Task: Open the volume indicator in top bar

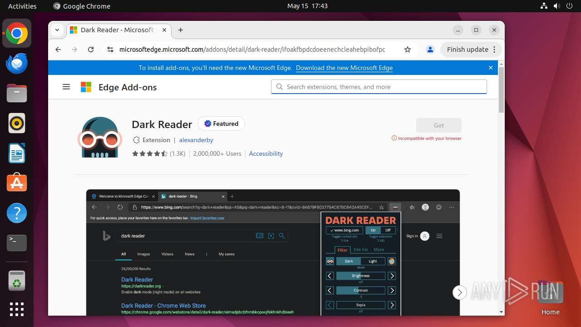Action: click(x=557, y=6)
